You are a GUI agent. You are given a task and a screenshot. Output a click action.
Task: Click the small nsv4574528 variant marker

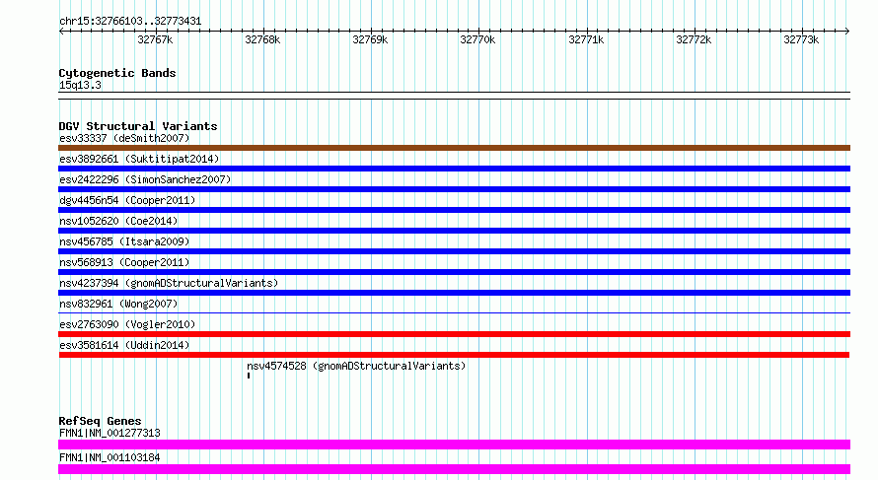pyautogui.click(x=248, y=376)
